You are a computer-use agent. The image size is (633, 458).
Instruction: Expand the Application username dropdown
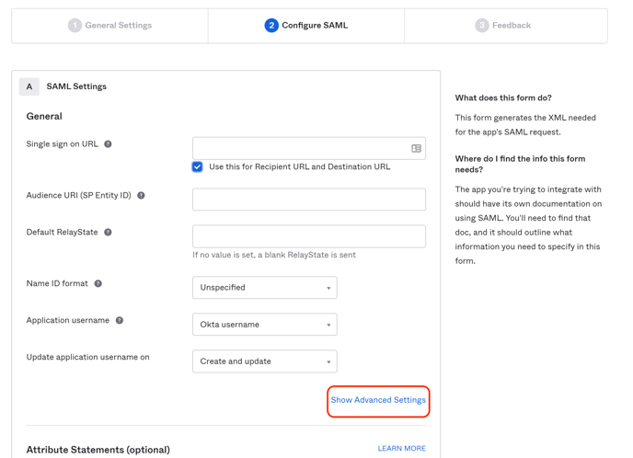click(x=264, y=325)
